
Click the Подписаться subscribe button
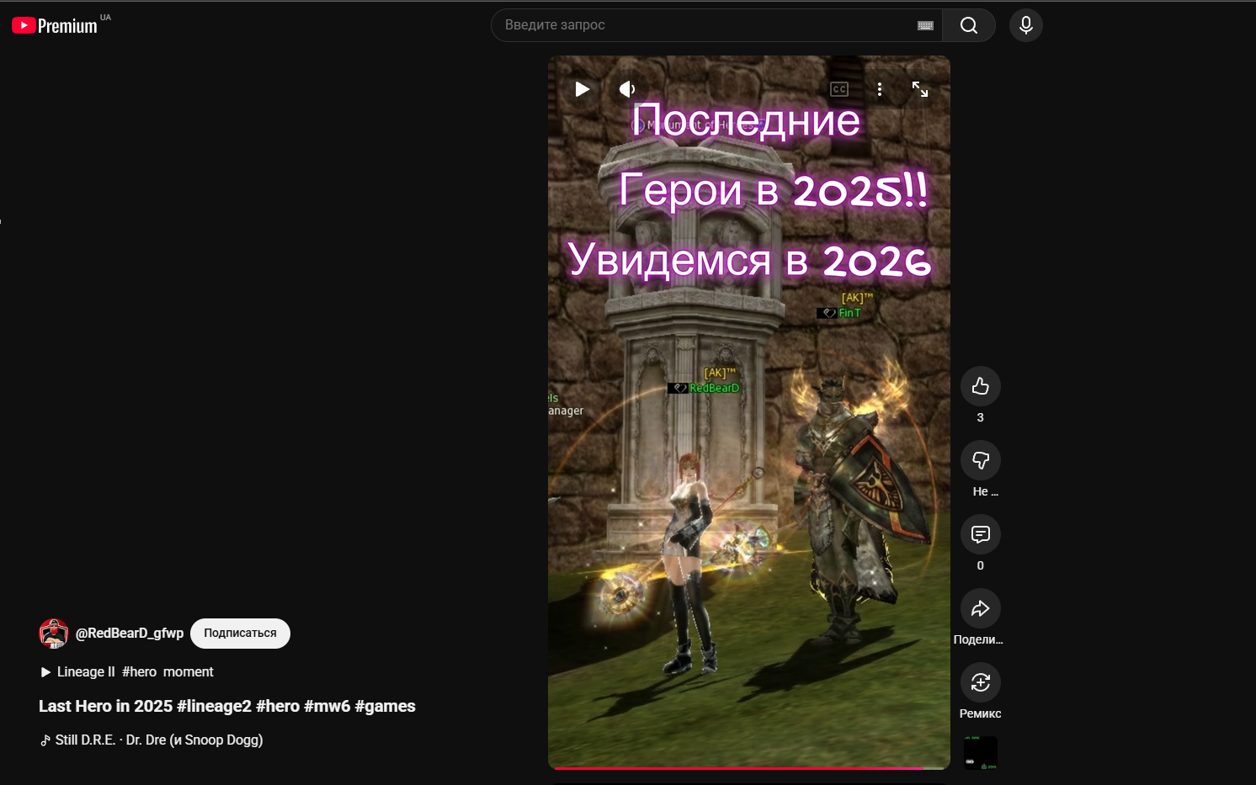pos(240,634)
